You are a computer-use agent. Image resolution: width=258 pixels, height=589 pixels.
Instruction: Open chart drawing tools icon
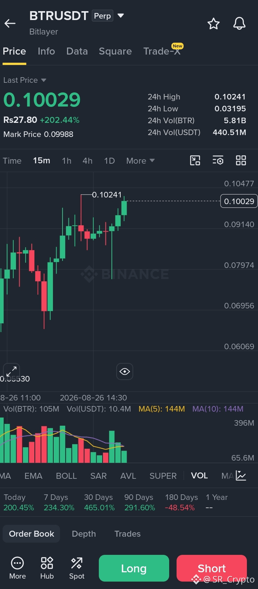(x=195, y=160)
